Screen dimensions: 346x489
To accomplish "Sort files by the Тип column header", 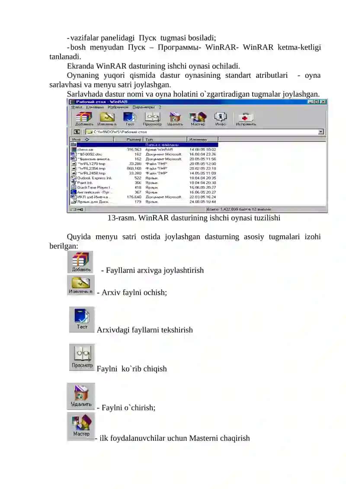I will pos(165,139).
